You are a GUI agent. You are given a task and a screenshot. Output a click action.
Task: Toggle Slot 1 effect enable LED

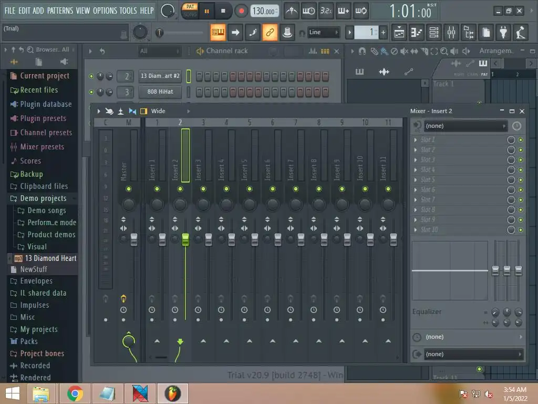click(521, 140)
